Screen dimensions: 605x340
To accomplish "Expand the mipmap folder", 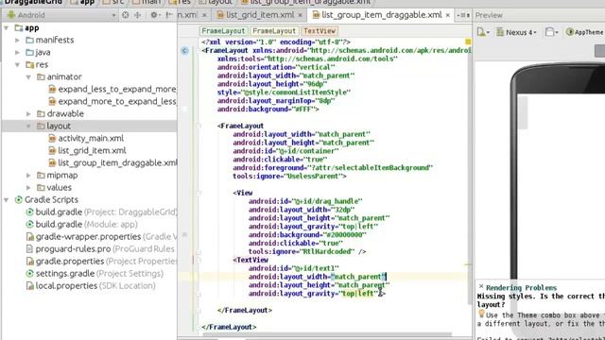I will 28,175.
